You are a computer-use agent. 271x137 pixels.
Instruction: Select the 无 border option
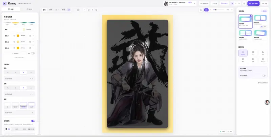click(8, 88)
